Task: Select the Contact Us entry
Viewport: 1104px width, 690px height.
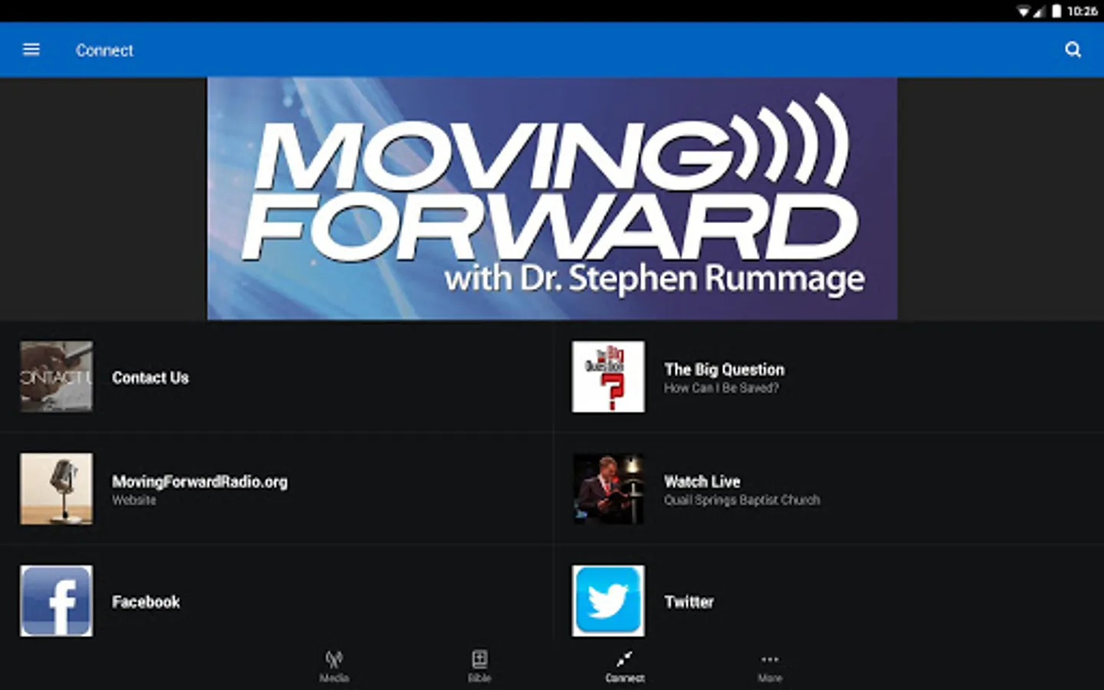Action: click(x=276, y=376)
